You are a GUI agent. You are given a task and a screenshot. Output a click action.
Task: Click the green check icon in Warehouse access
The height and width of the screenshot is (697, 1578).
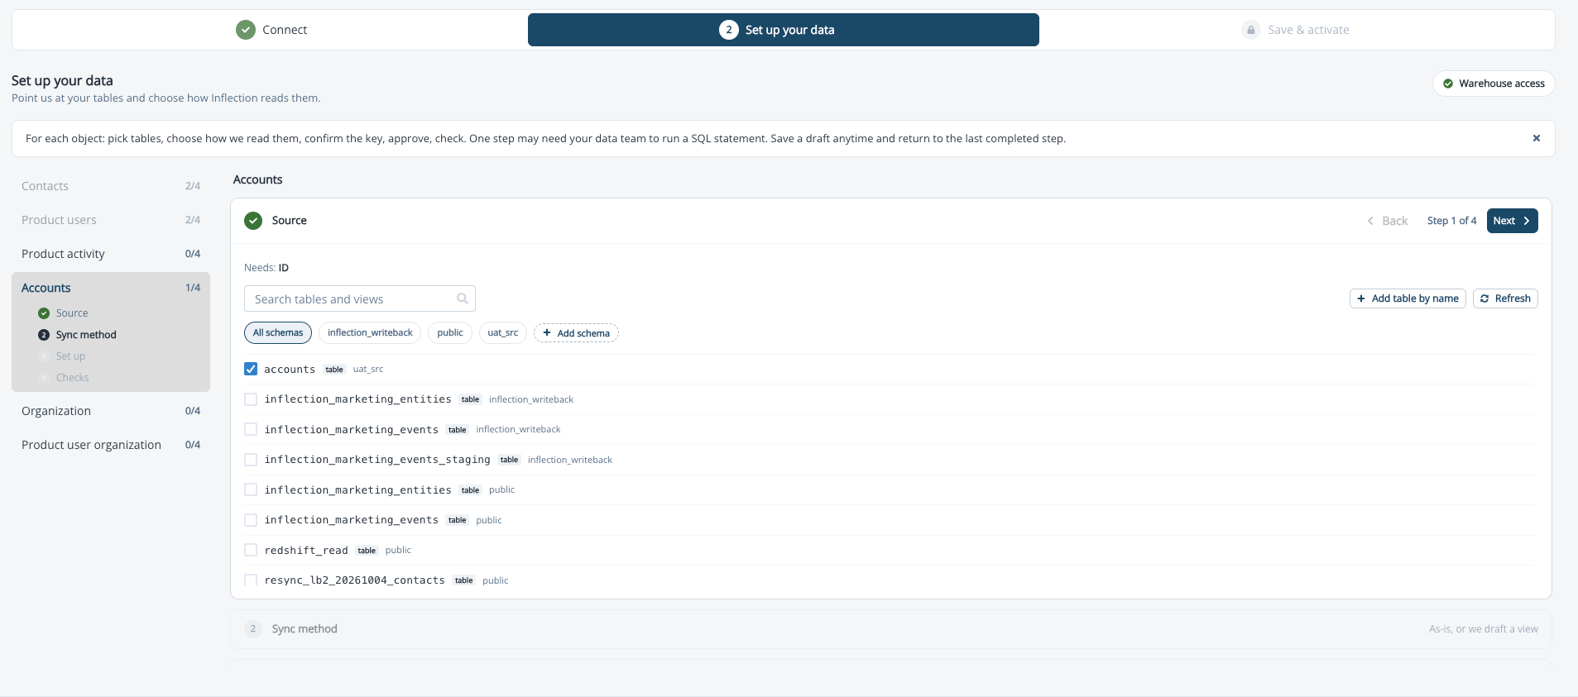(x=1448, y=84)
